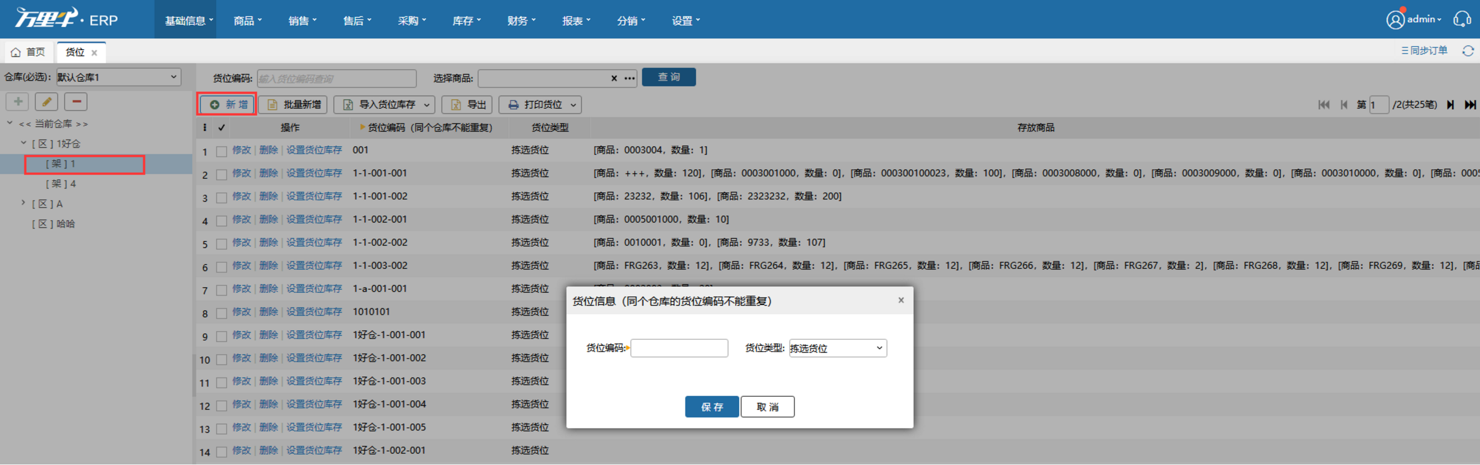Image resolution: width=1480 pixels, height=465 pixels.
Task: Check the checkbox for row 1-1-002-001
Action: tap(221, 221)
